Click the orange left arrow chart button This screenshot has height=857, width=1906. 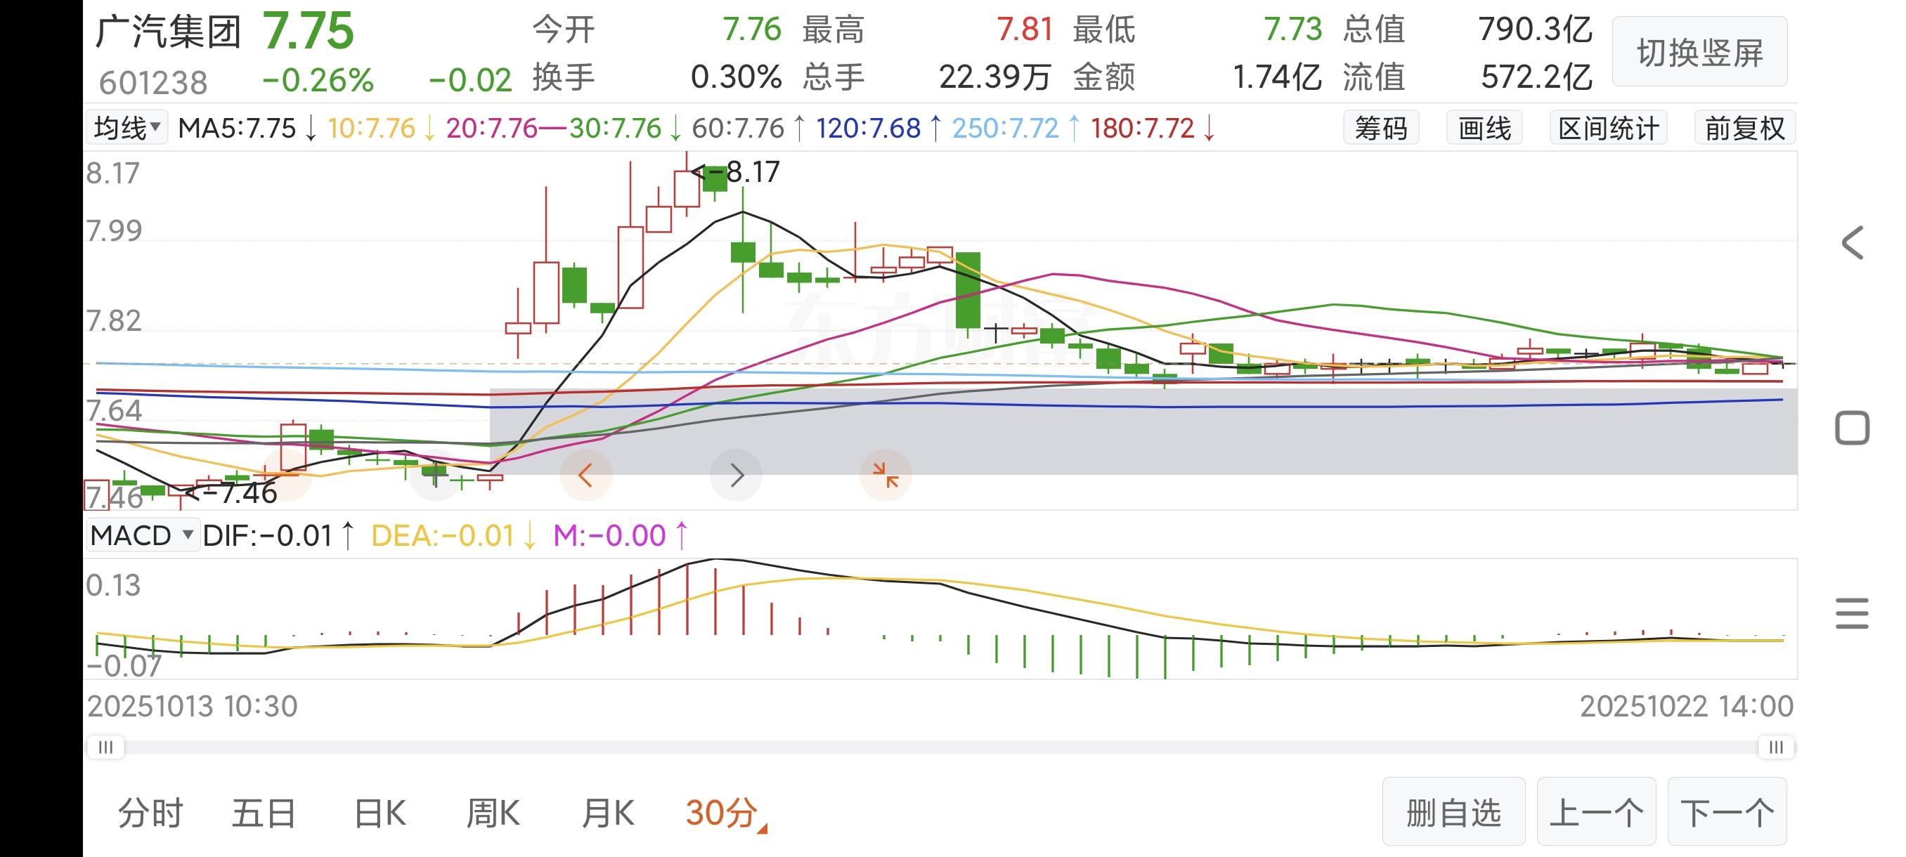[585, 475]
